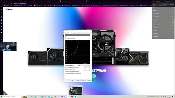Check Force fan speed update on each period

pos(66,71)
